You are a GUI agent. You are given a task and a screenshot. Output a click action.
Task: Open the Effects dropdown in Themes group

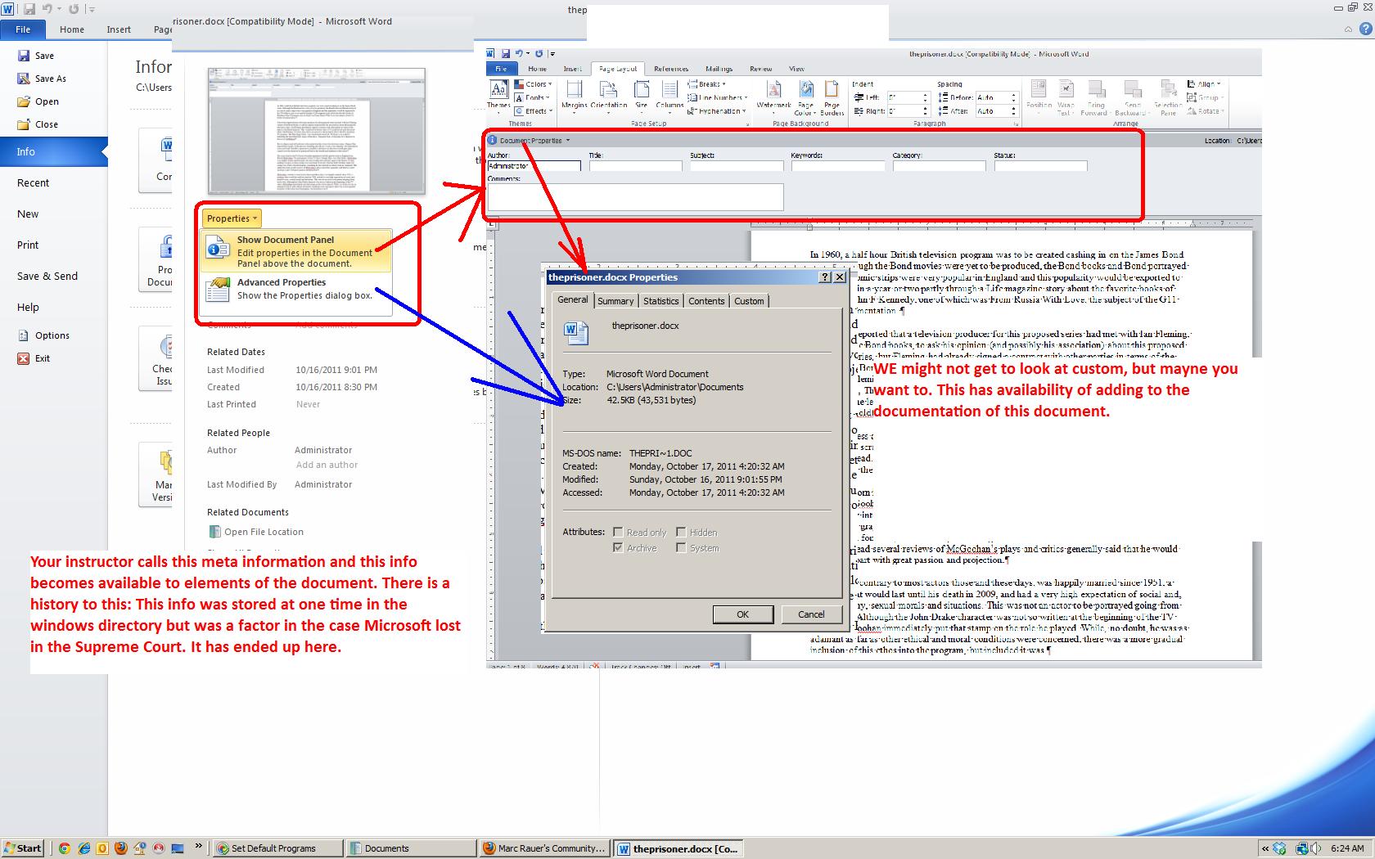click(534, 110)
